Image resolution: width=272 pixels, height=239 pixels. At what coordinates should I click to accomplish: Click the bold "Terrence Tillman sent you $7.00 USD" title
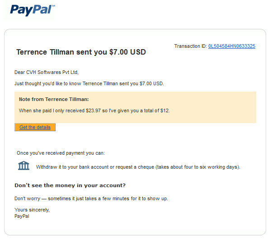pyautogui.click(x=81, y=52)
